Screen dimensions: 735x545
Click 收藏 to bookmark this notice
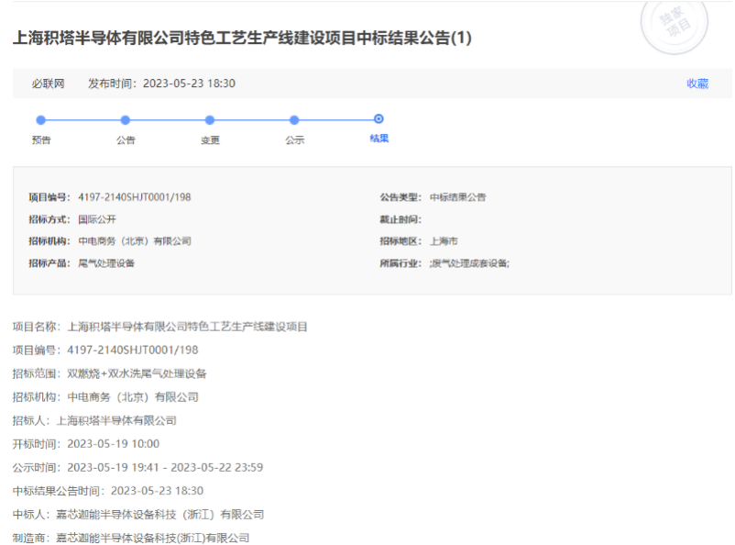[x=697, y=83]
